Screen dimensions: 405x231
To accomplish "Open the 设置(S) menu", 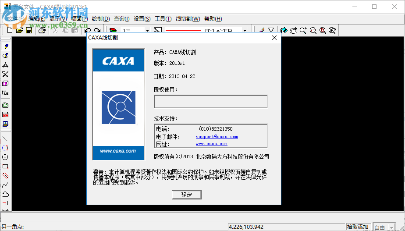I will [142, 19].
